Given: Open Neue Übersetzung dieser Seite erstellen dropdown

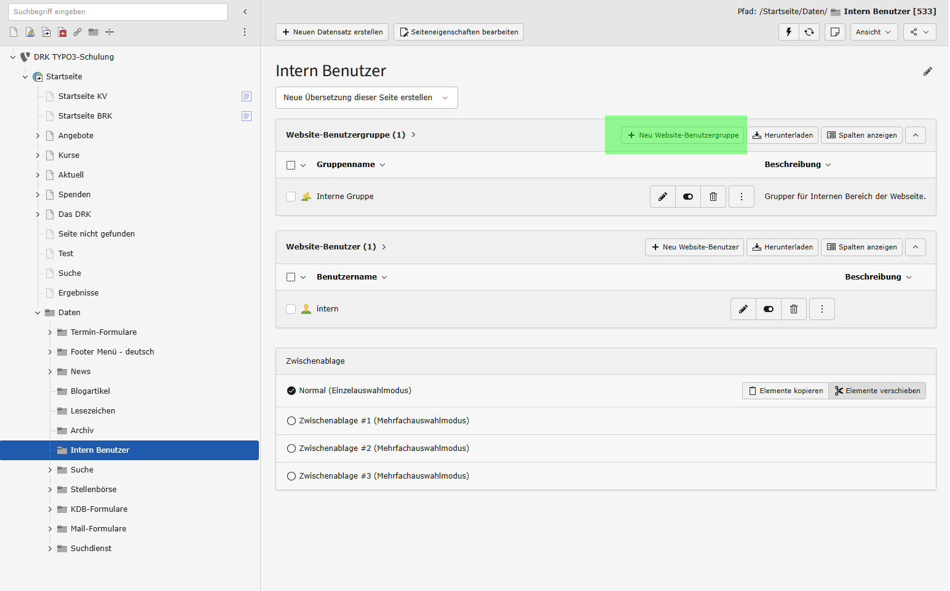Looking at the screenshot, I should [366, 98].
